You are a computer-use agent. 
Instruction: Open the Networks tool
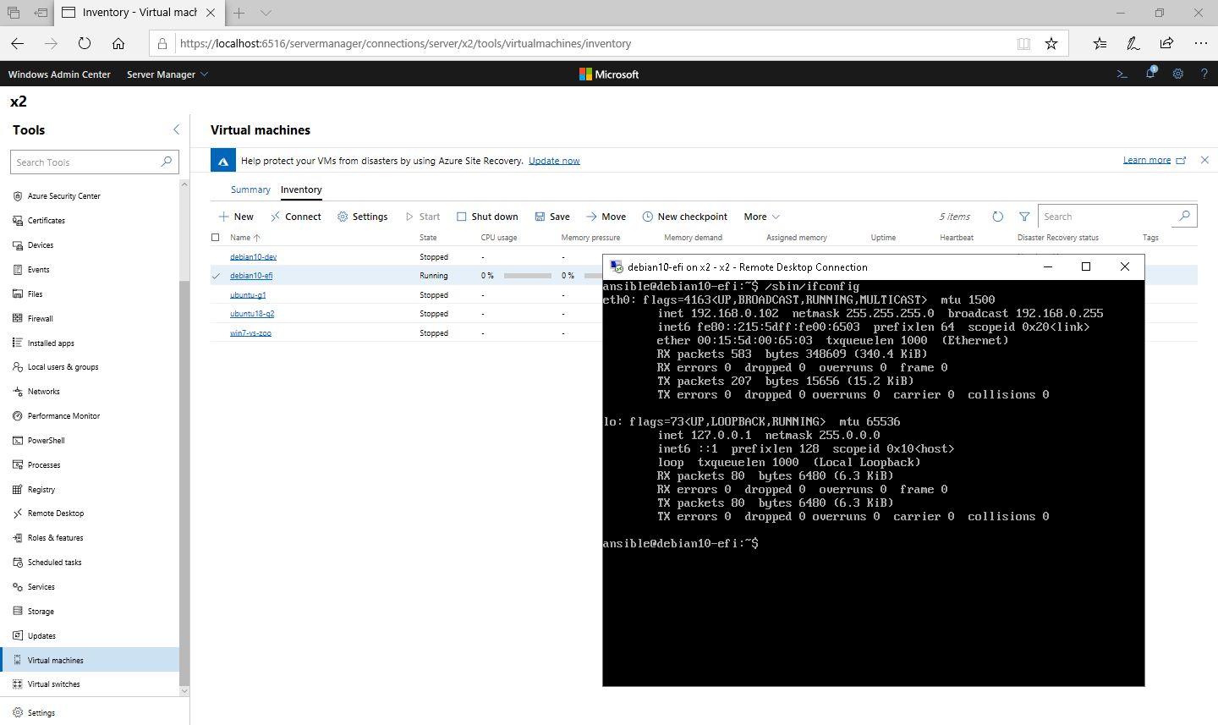[x=43, y=392]
